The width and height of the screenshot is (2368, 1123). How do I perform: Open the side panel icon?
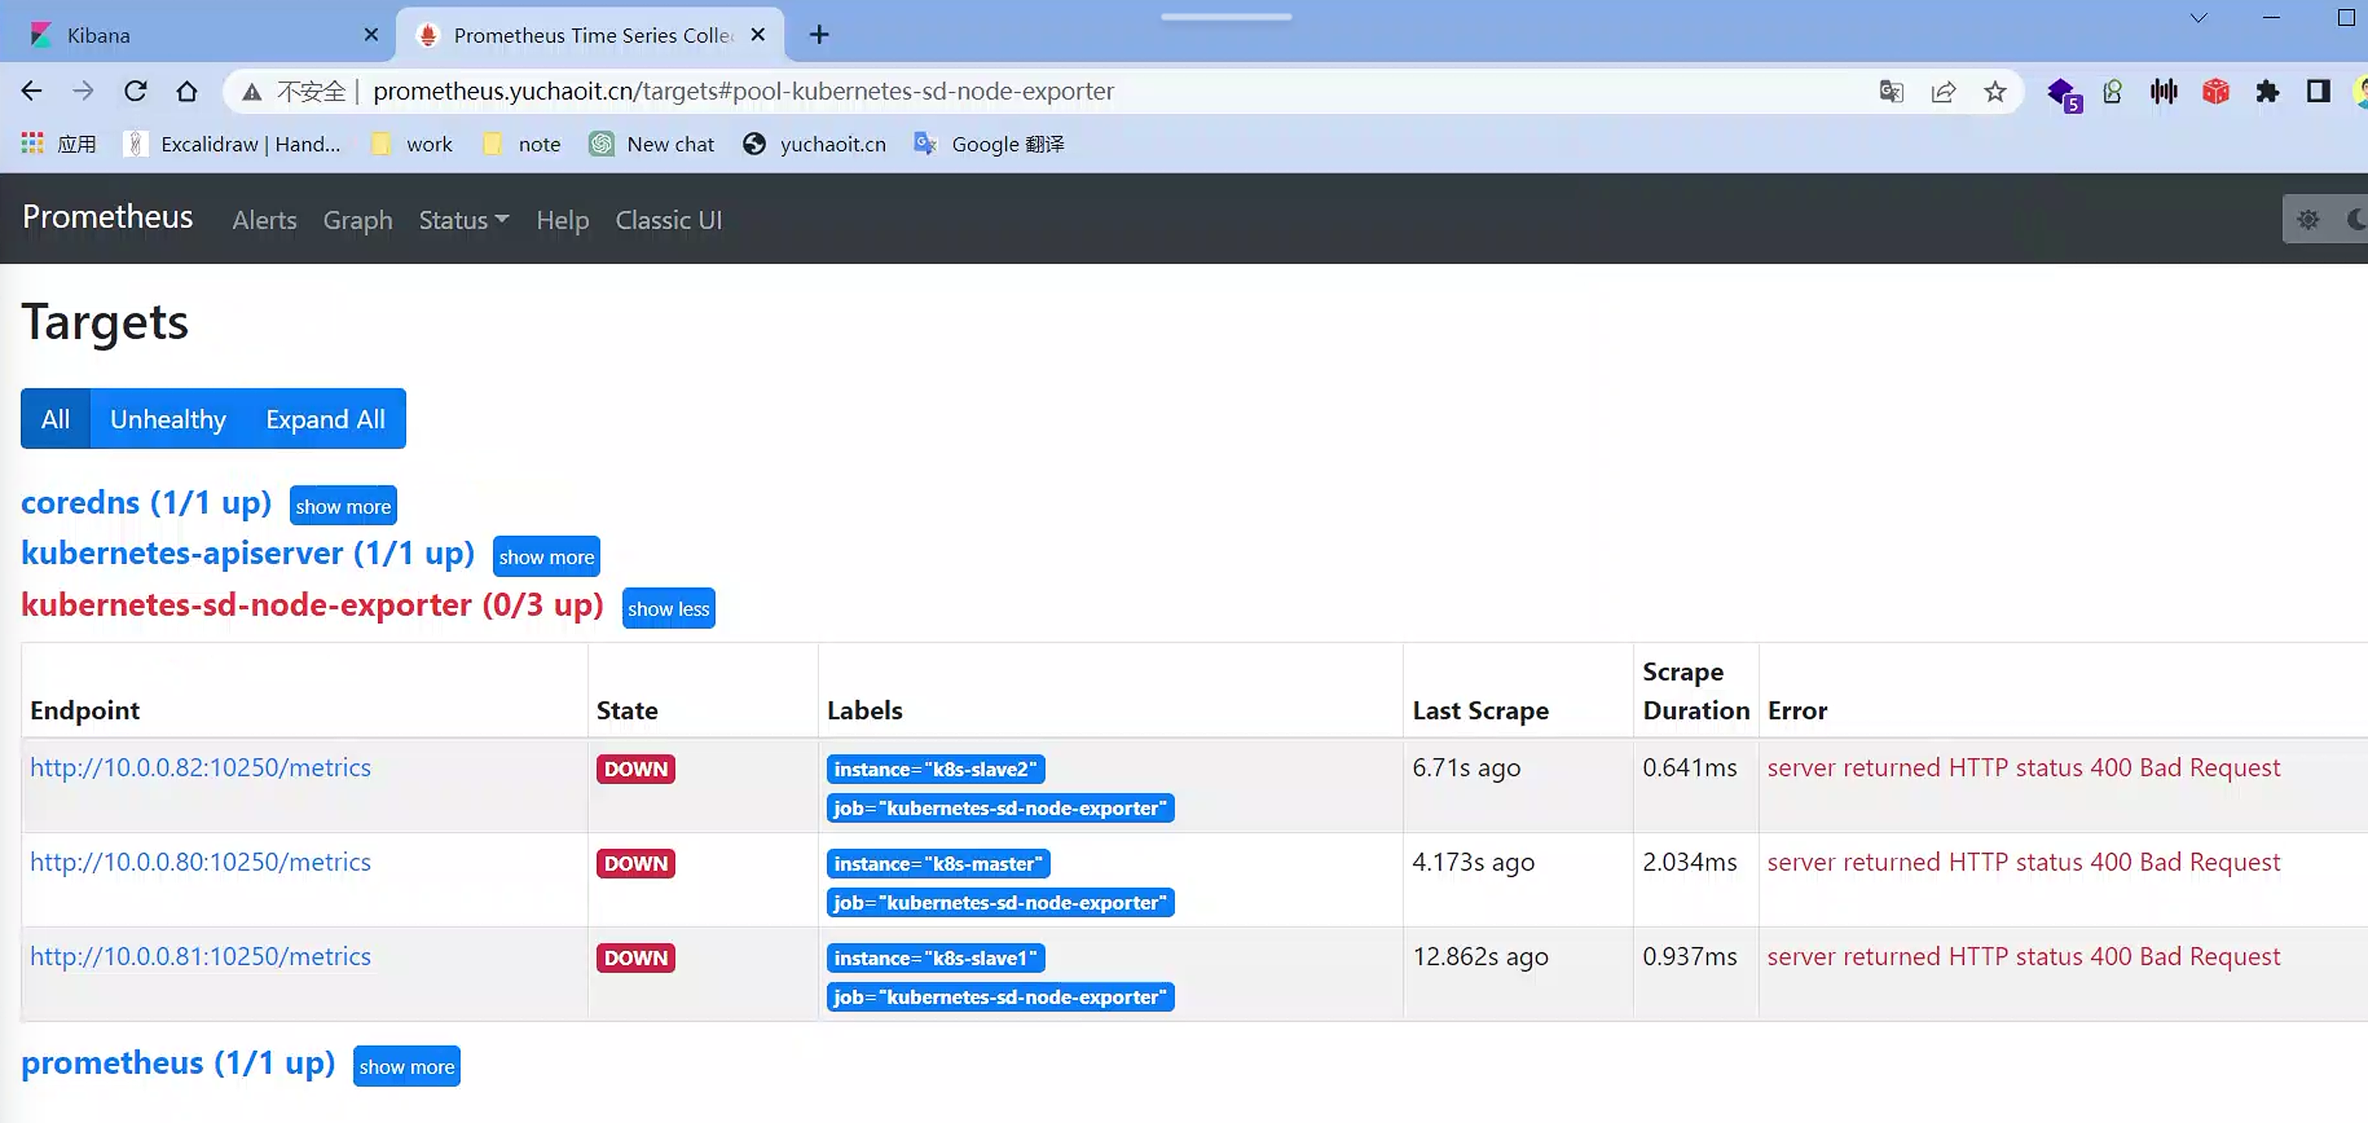click(x=2318, y=91)
